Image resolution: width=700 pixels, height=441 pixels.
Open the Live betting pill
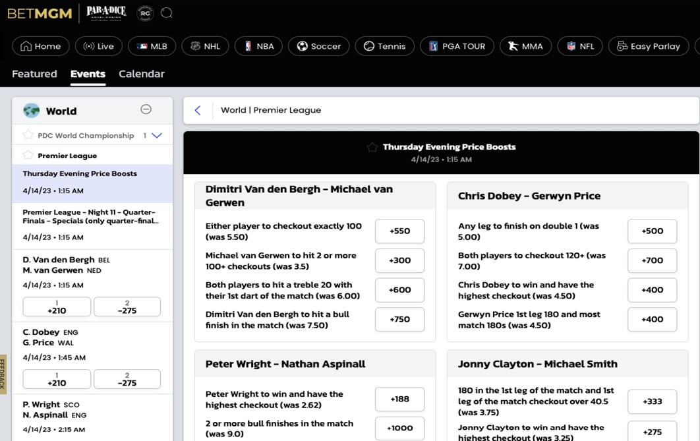[x=99, y=46]
